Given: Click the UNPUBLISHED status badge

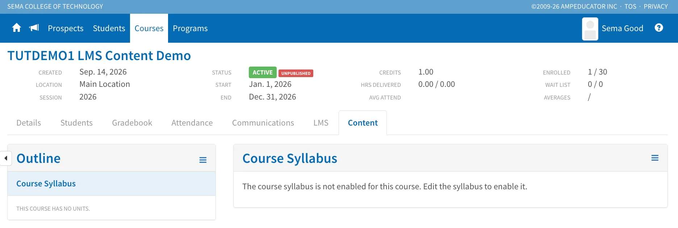Looking at the screenshot, I should 296,73.
